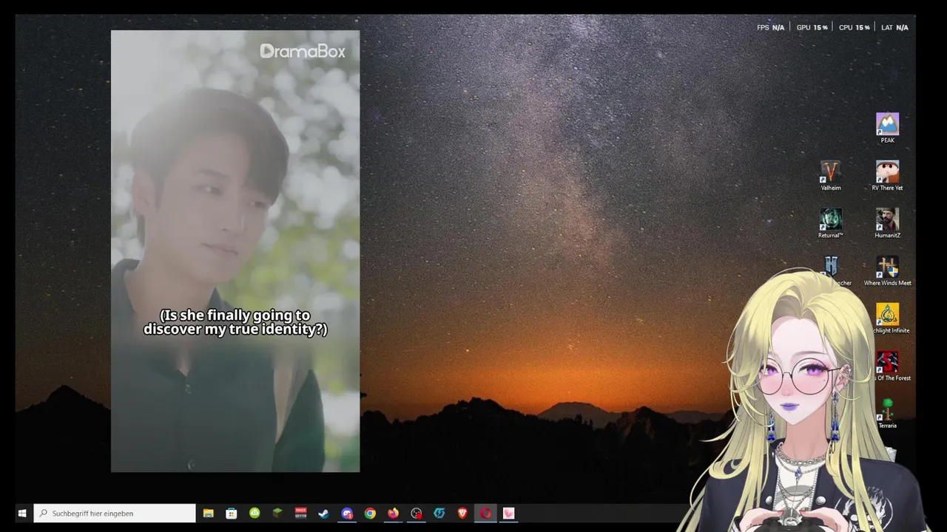Launch the Valheim desktop shortcut
This screenshot has width=947, height=532.
[831, 176]
